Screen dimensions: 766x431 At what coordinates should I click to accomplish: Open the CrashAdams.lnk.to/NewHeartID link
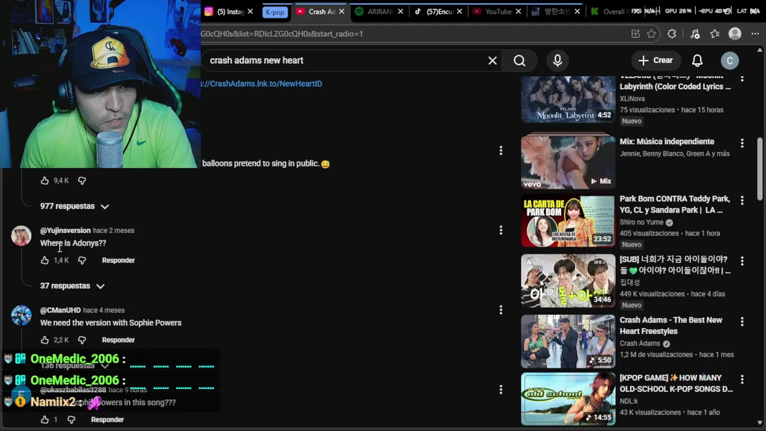click(x=262, y=84)
